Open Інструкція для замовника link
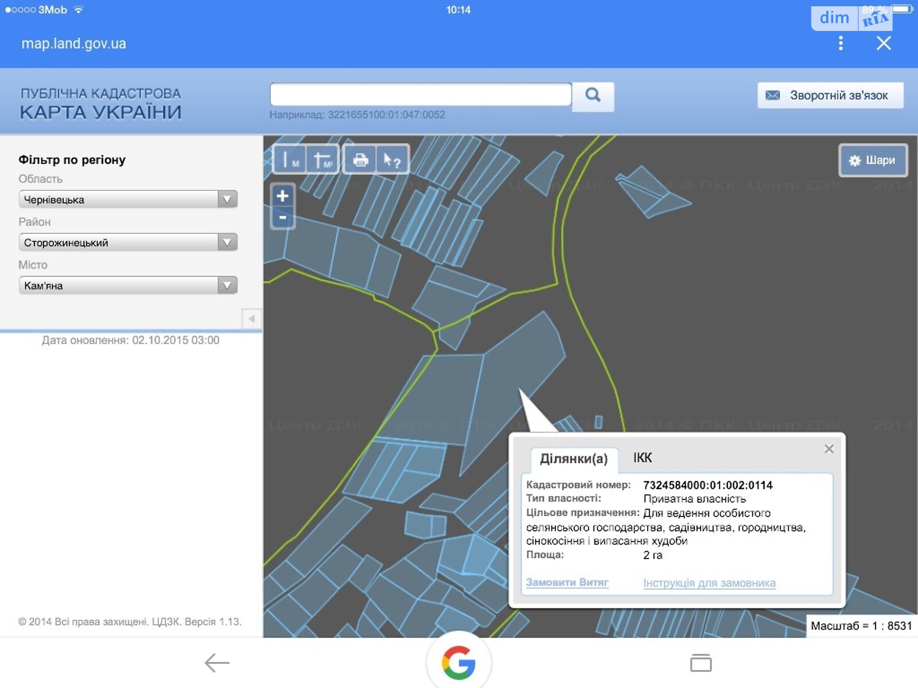The image size is (918, 688). coord(709,583)
